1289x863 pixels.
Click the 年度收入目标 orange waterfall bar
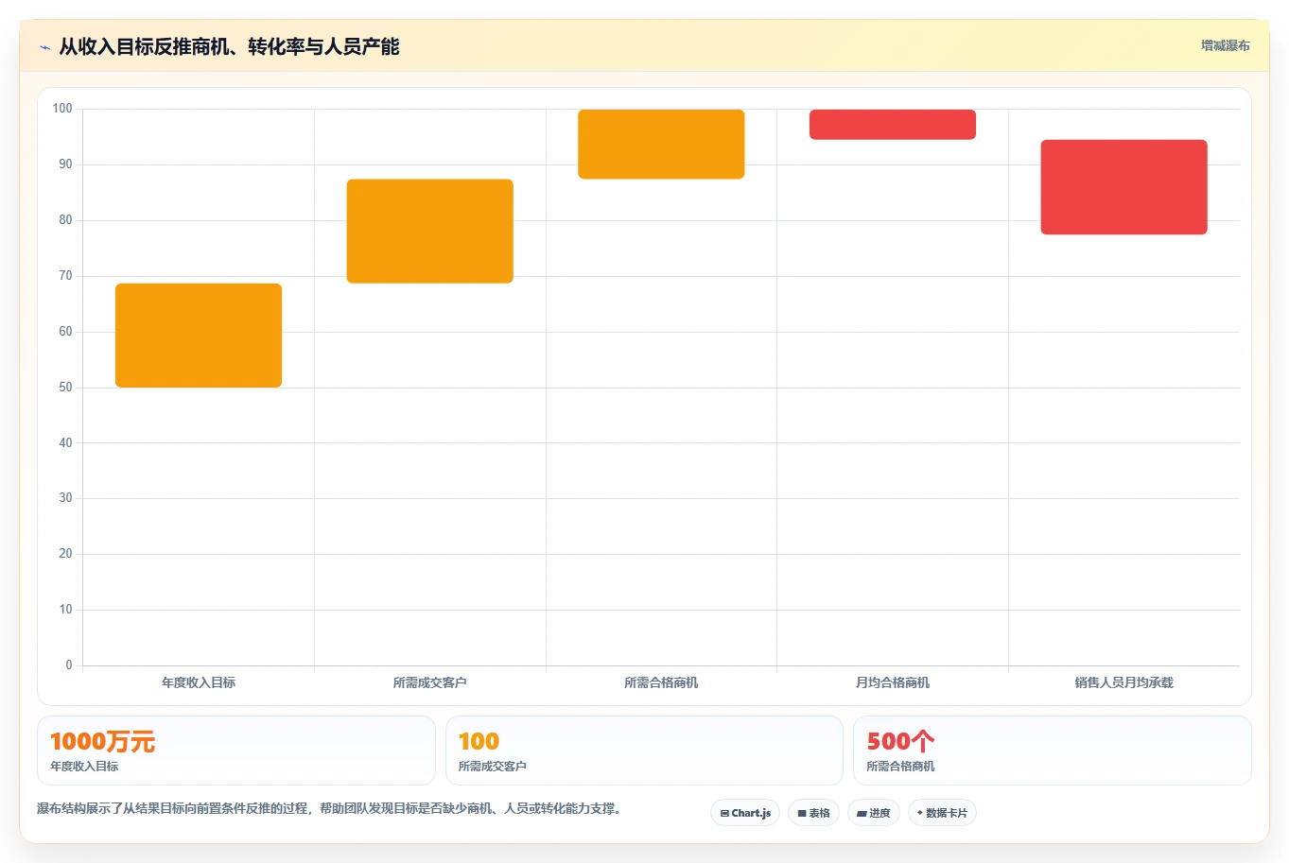pos(199,336)
